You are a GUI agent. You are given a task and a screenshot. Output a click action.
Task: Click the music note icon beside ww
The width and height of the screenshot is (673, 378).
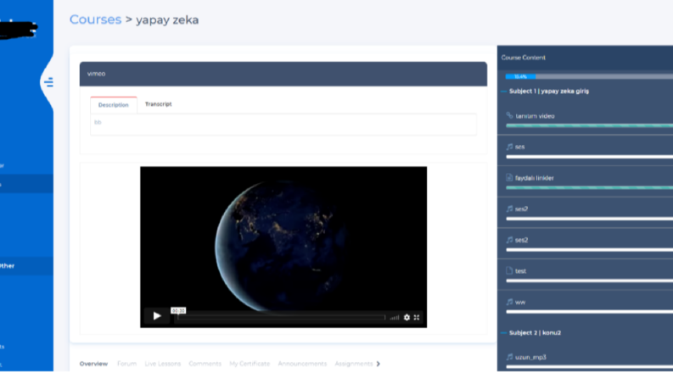pyautogui.click(x=509, y=302)
